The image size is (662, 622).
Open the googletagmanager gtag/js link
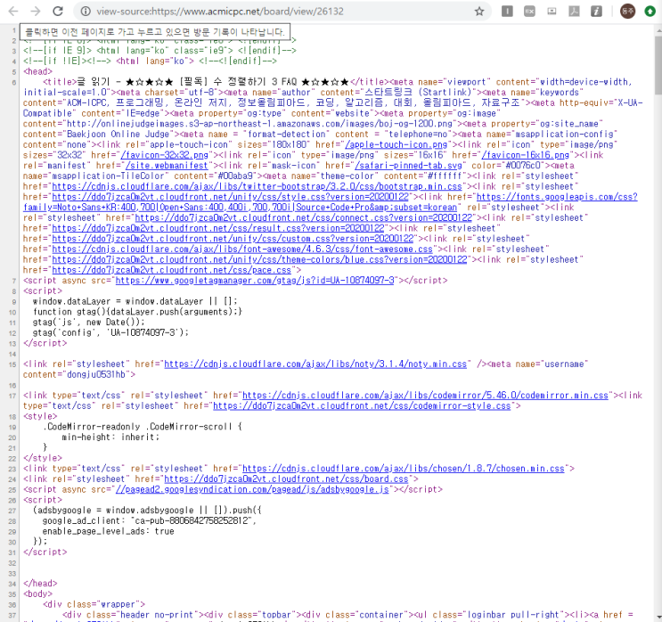pyautogui.click(x=255, y=281)
